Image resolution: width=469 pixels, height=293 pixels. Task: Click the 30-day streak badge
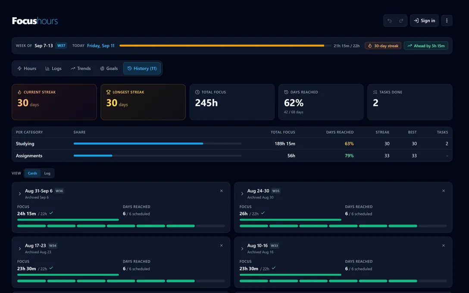click(383, 46)
